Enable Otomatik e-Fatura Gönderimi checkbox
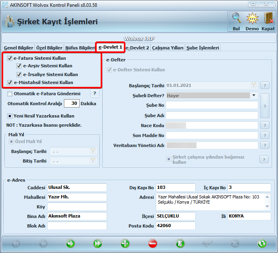 (10, 94)
